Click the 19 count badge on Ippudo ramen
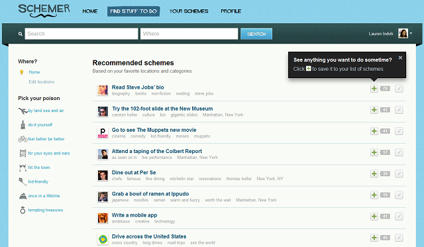 [385, 195]
